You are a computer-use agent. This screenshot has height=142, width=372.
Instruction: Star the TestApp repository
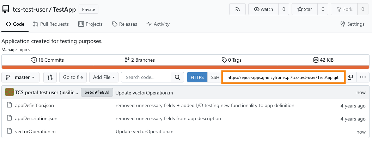coord(305,10)
